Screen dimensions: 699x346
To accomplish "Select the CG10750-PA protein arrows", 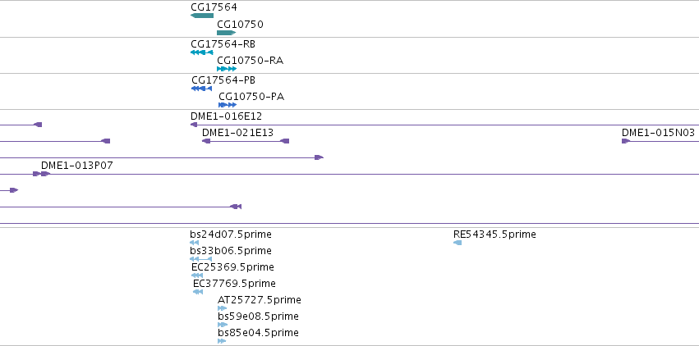I will (x=228, y=105).
